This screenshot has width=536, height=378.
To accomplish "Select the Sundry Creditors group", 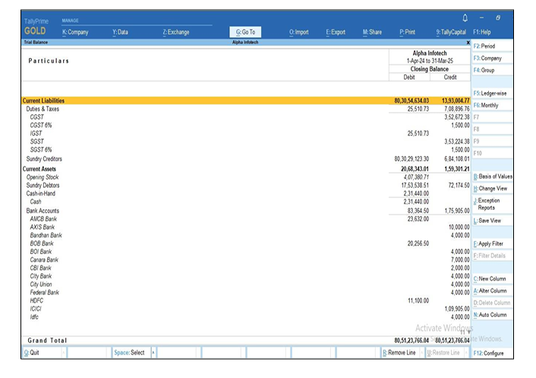I will tap(246, 159).
